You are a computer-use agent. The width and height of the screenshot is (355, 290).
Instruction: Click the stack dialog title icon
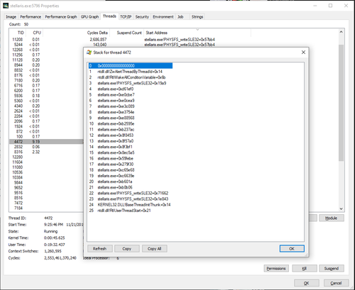coord(89,52)
